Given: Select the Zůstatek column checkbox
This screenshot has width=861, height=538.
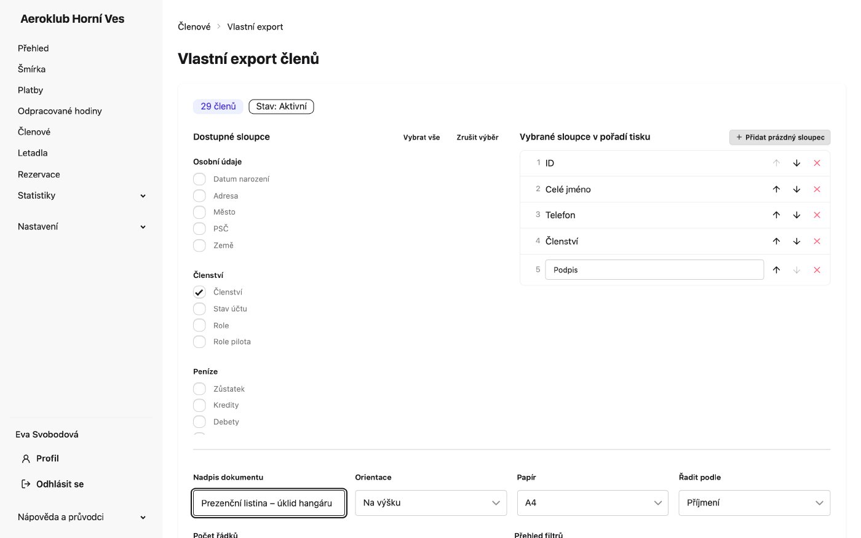Looking at the screenshot, I should click(x=199, y=389).
